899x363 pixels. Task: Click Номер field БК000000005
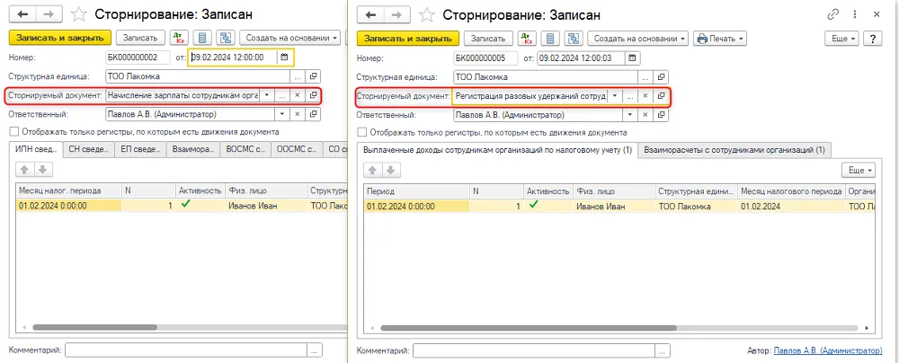click(485, 58)
